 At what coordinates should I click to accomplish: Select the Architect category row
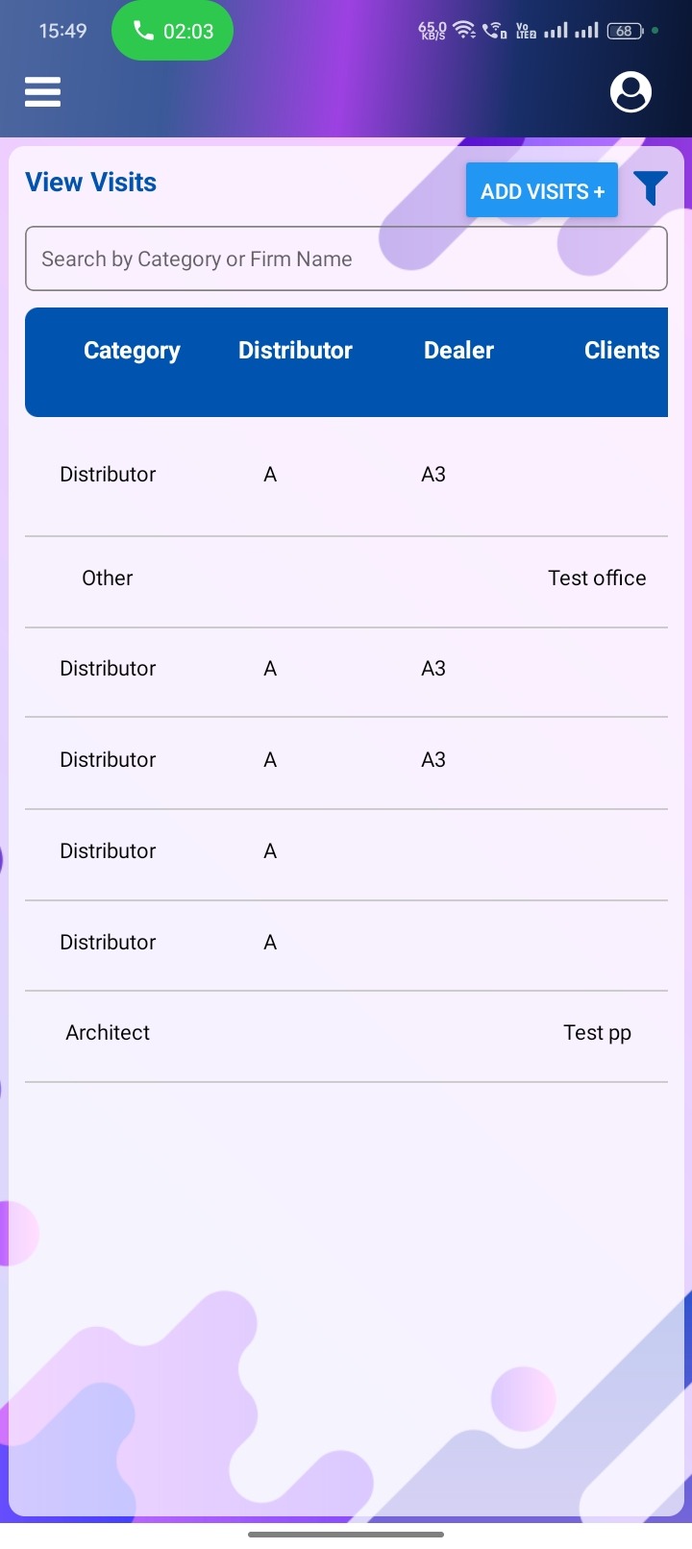[108, 1033]
